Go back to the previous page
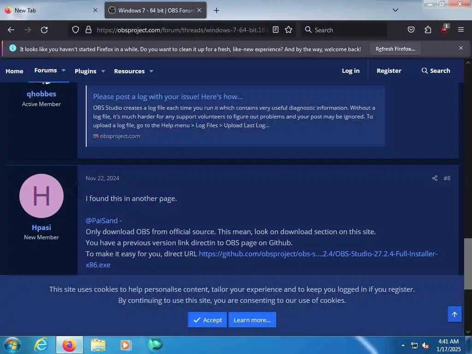This screenshot has width=472, height=354. pyautogui.click(x=11, y=30)
